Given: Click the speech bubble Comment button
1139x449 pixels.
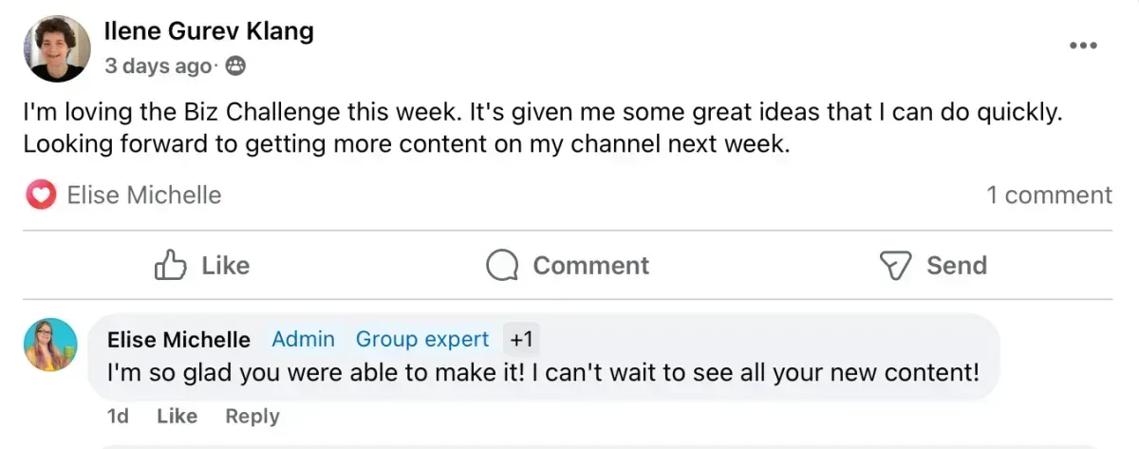Looking at the screenshot, I should 568,266.
